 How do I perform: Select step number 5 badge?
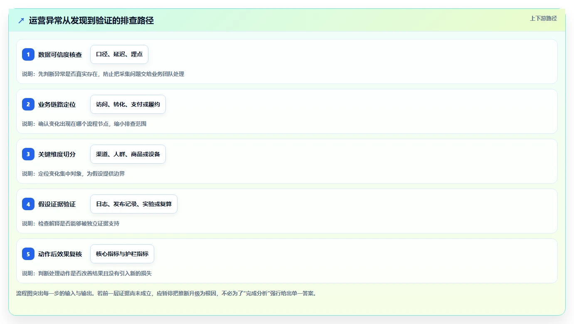tap(28, 254)
